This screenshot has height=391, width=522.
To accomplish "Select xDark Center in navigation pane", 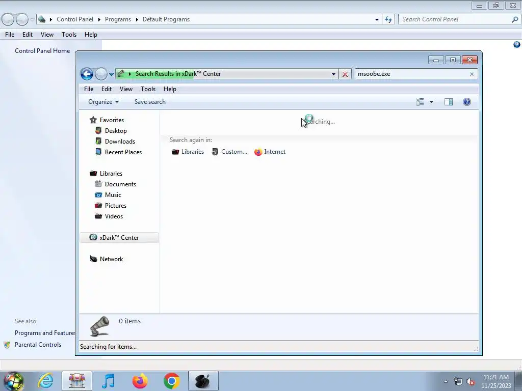I will [119, 238].
